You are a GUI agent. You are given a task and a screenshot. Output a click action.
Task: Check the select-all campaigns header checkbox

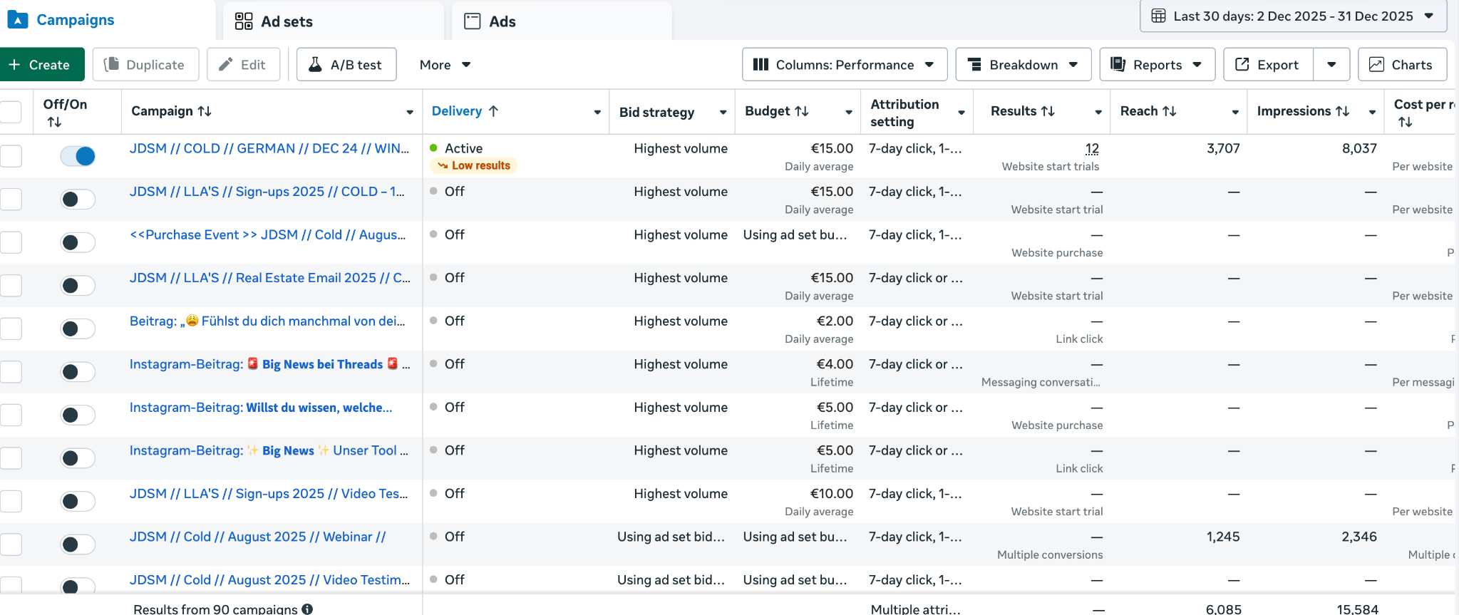click(x=11, y=112)
